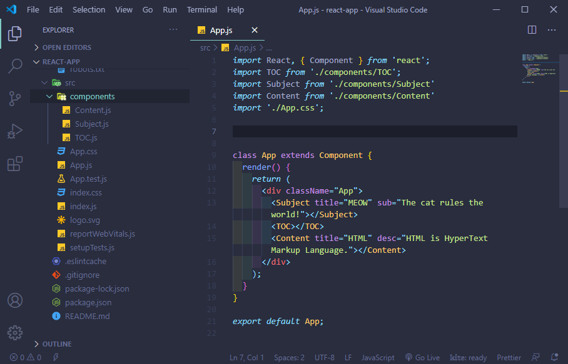
Task: Open editor More Actions ellipsis
Action: coord(551,30)
